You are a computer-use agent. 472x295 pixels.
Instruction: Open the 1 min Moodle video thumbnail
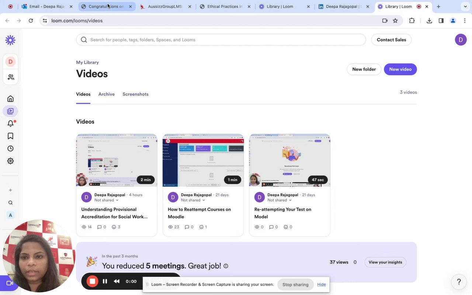[x=203, y=160]
